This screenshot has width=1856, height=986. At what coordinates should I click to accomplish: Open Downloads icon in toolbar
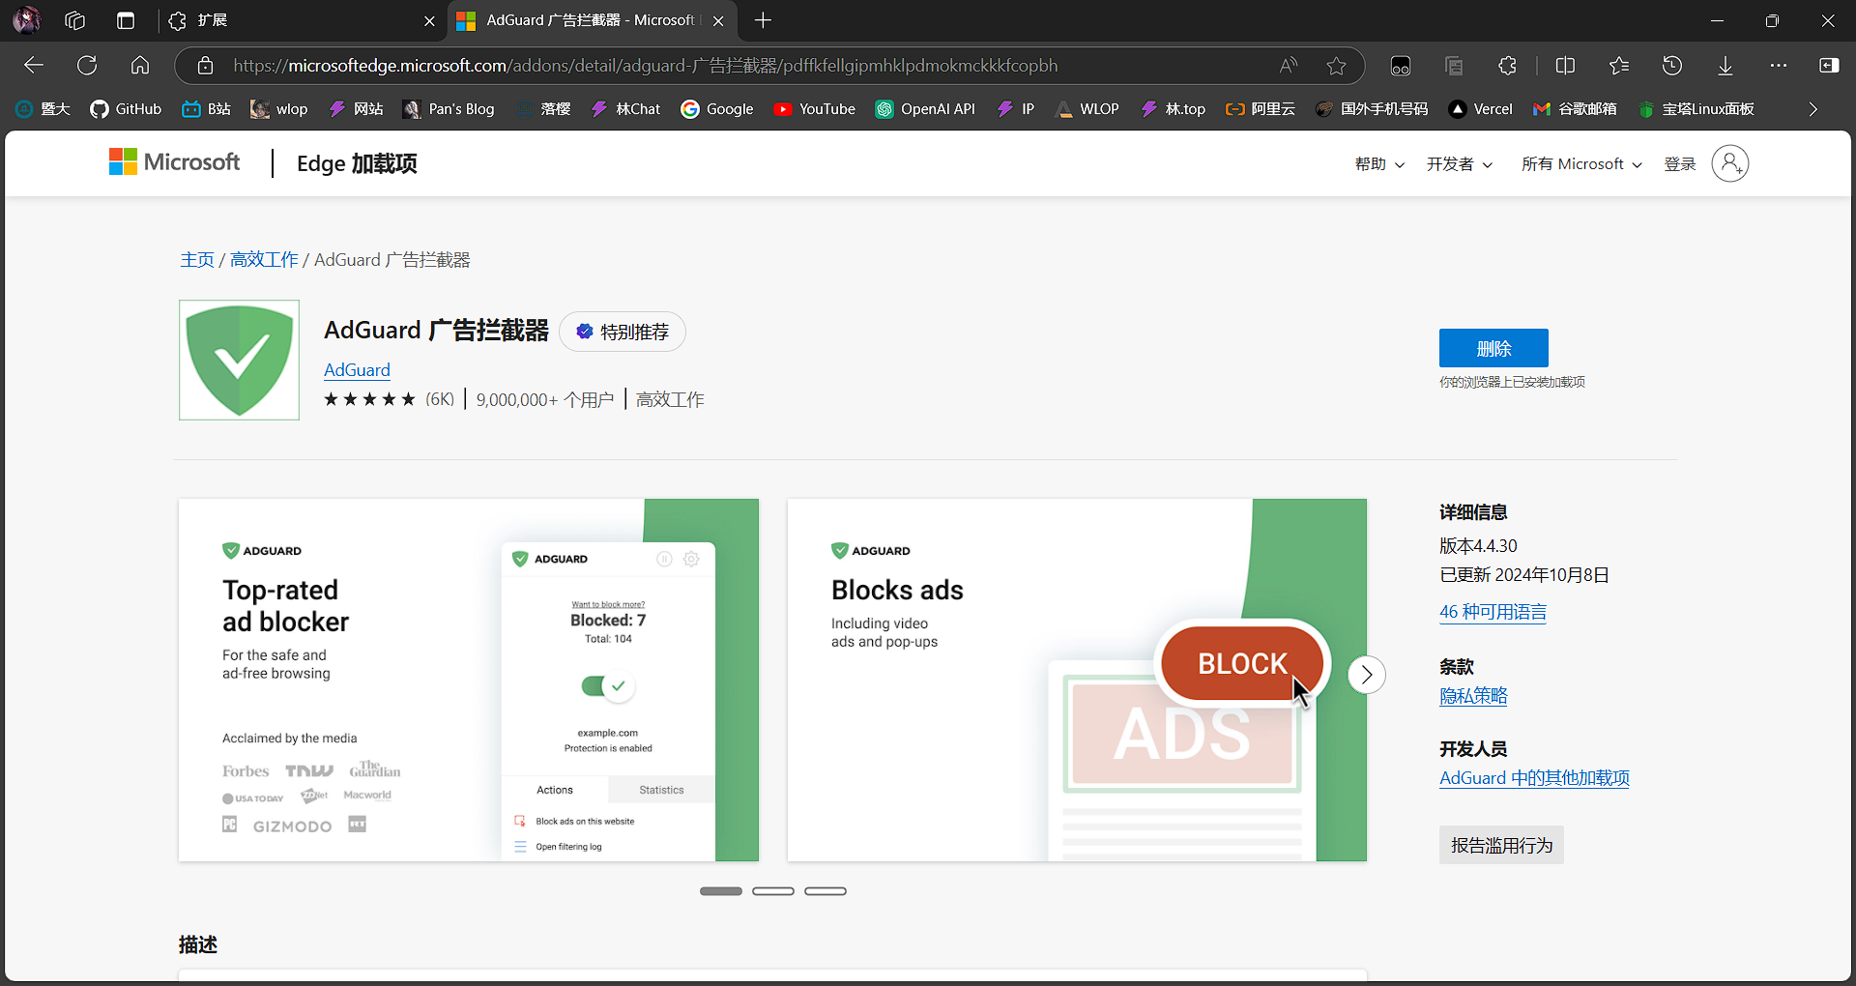click(x=1725, y=66)
